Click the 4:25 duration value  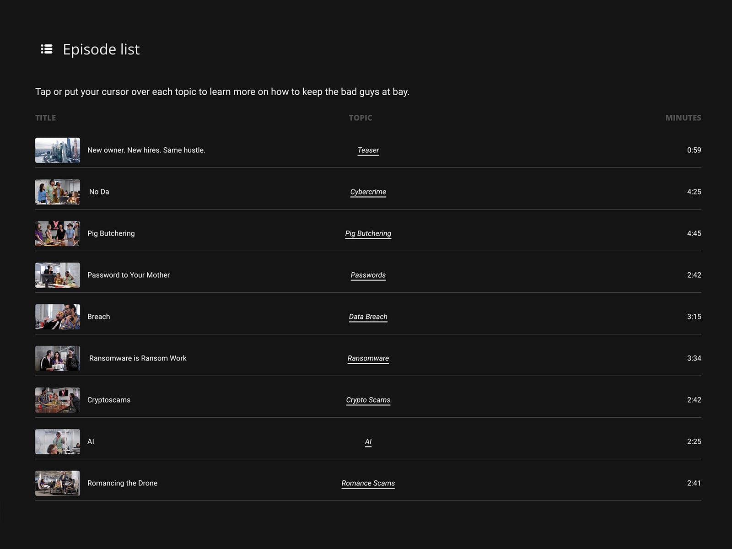coord(694,192)
